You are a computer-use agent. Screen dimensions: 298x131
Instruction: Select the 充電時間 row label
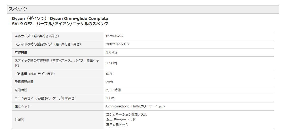click(x=21, y=90)
